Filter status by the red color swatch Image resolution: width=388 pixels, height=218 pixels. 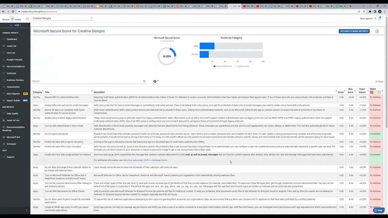point(372,92)
